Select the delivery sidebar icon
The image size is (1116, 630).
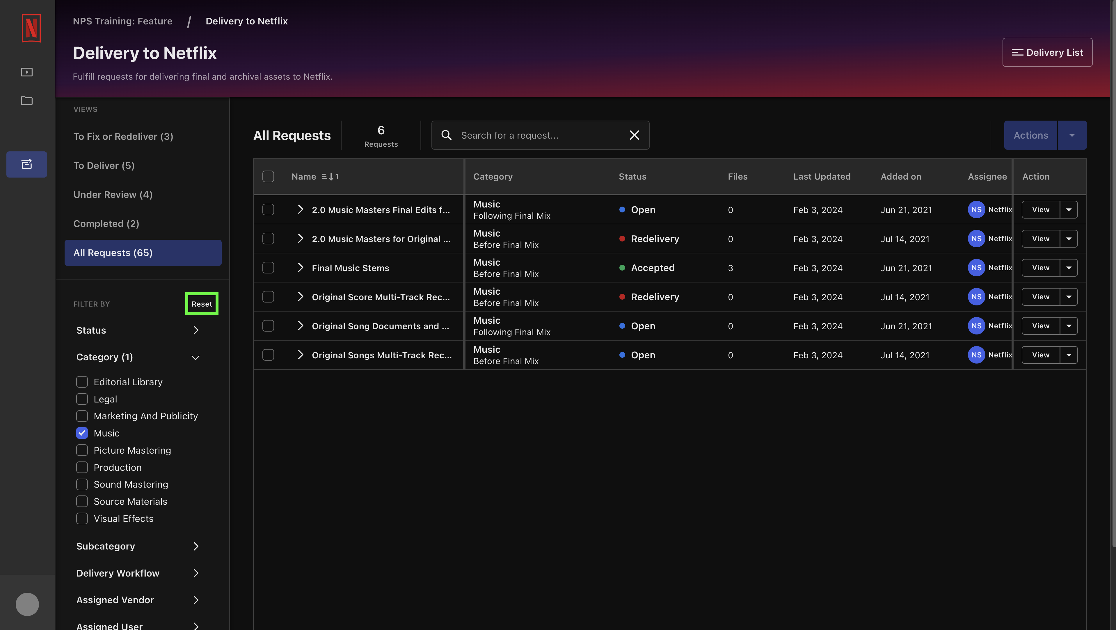[27, 164]
